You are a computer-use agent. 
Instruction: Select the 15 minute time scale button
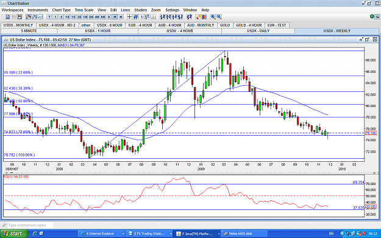pos(73,17)
